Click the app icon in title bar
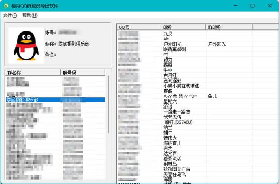Viewport: 279px width, 184px height. pos(6,6)
